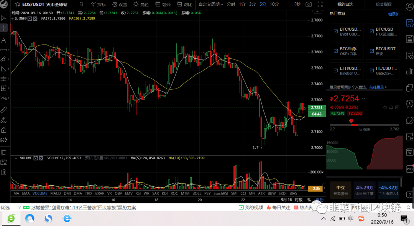Toggle ETH/USD Bingbon checkbox
The image size is (414, 226).
pos(335,70)
